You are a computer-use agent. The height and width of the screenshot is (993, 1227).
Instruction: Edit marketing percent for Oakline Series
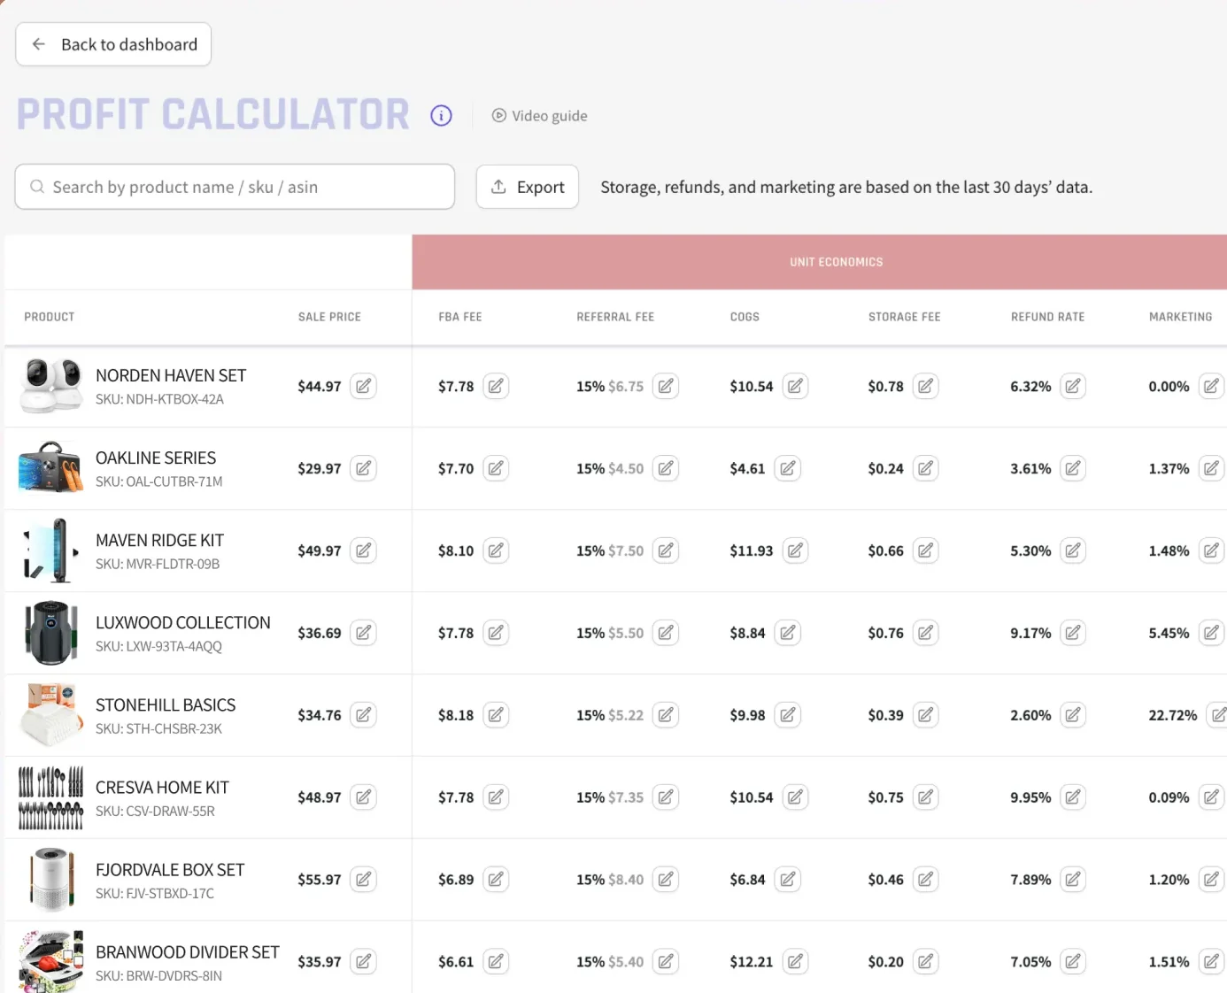coord(1211,468)
